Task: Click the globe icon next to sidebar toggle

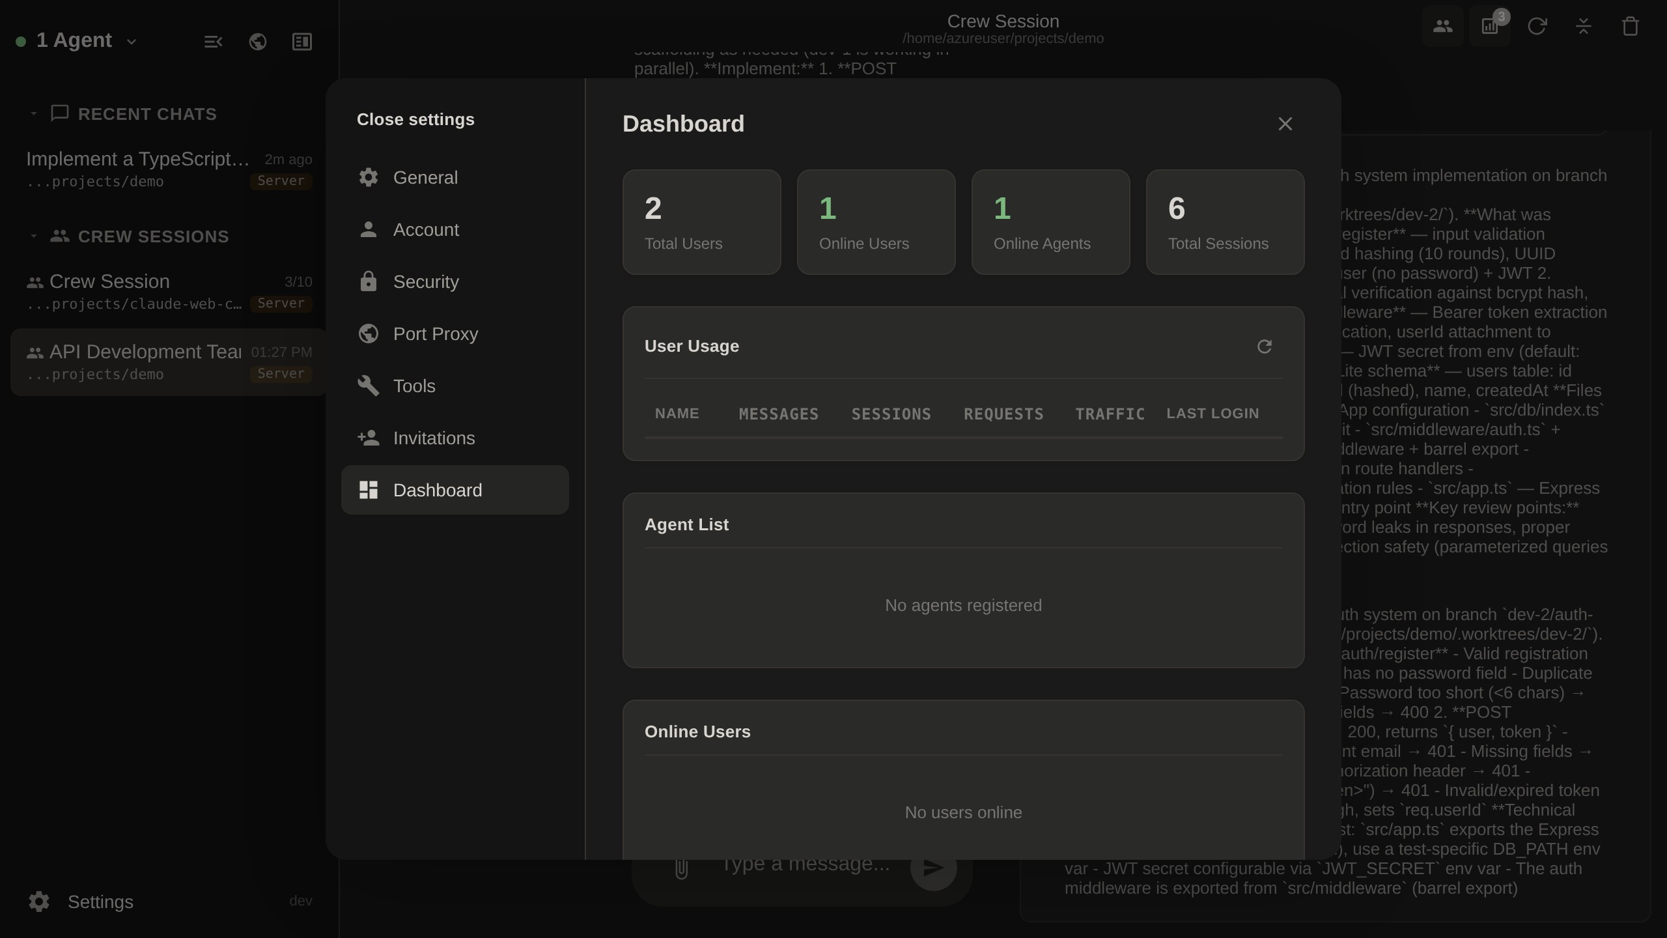Action: click(258, 41)
